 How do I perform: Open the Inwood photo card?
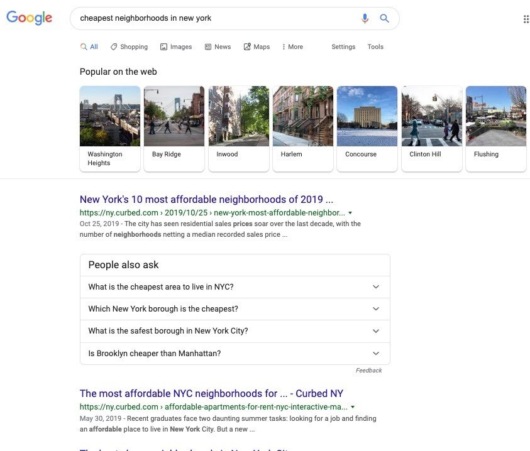(239, 129)
